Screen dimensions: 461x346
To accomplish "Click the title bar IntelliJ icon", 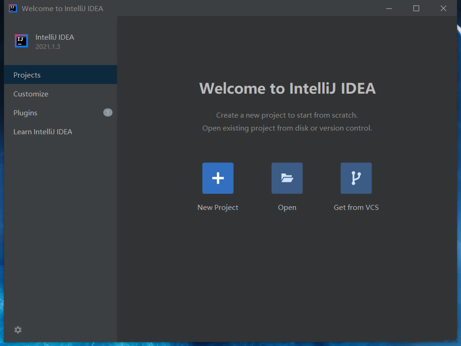I will [x=12, y=8].
